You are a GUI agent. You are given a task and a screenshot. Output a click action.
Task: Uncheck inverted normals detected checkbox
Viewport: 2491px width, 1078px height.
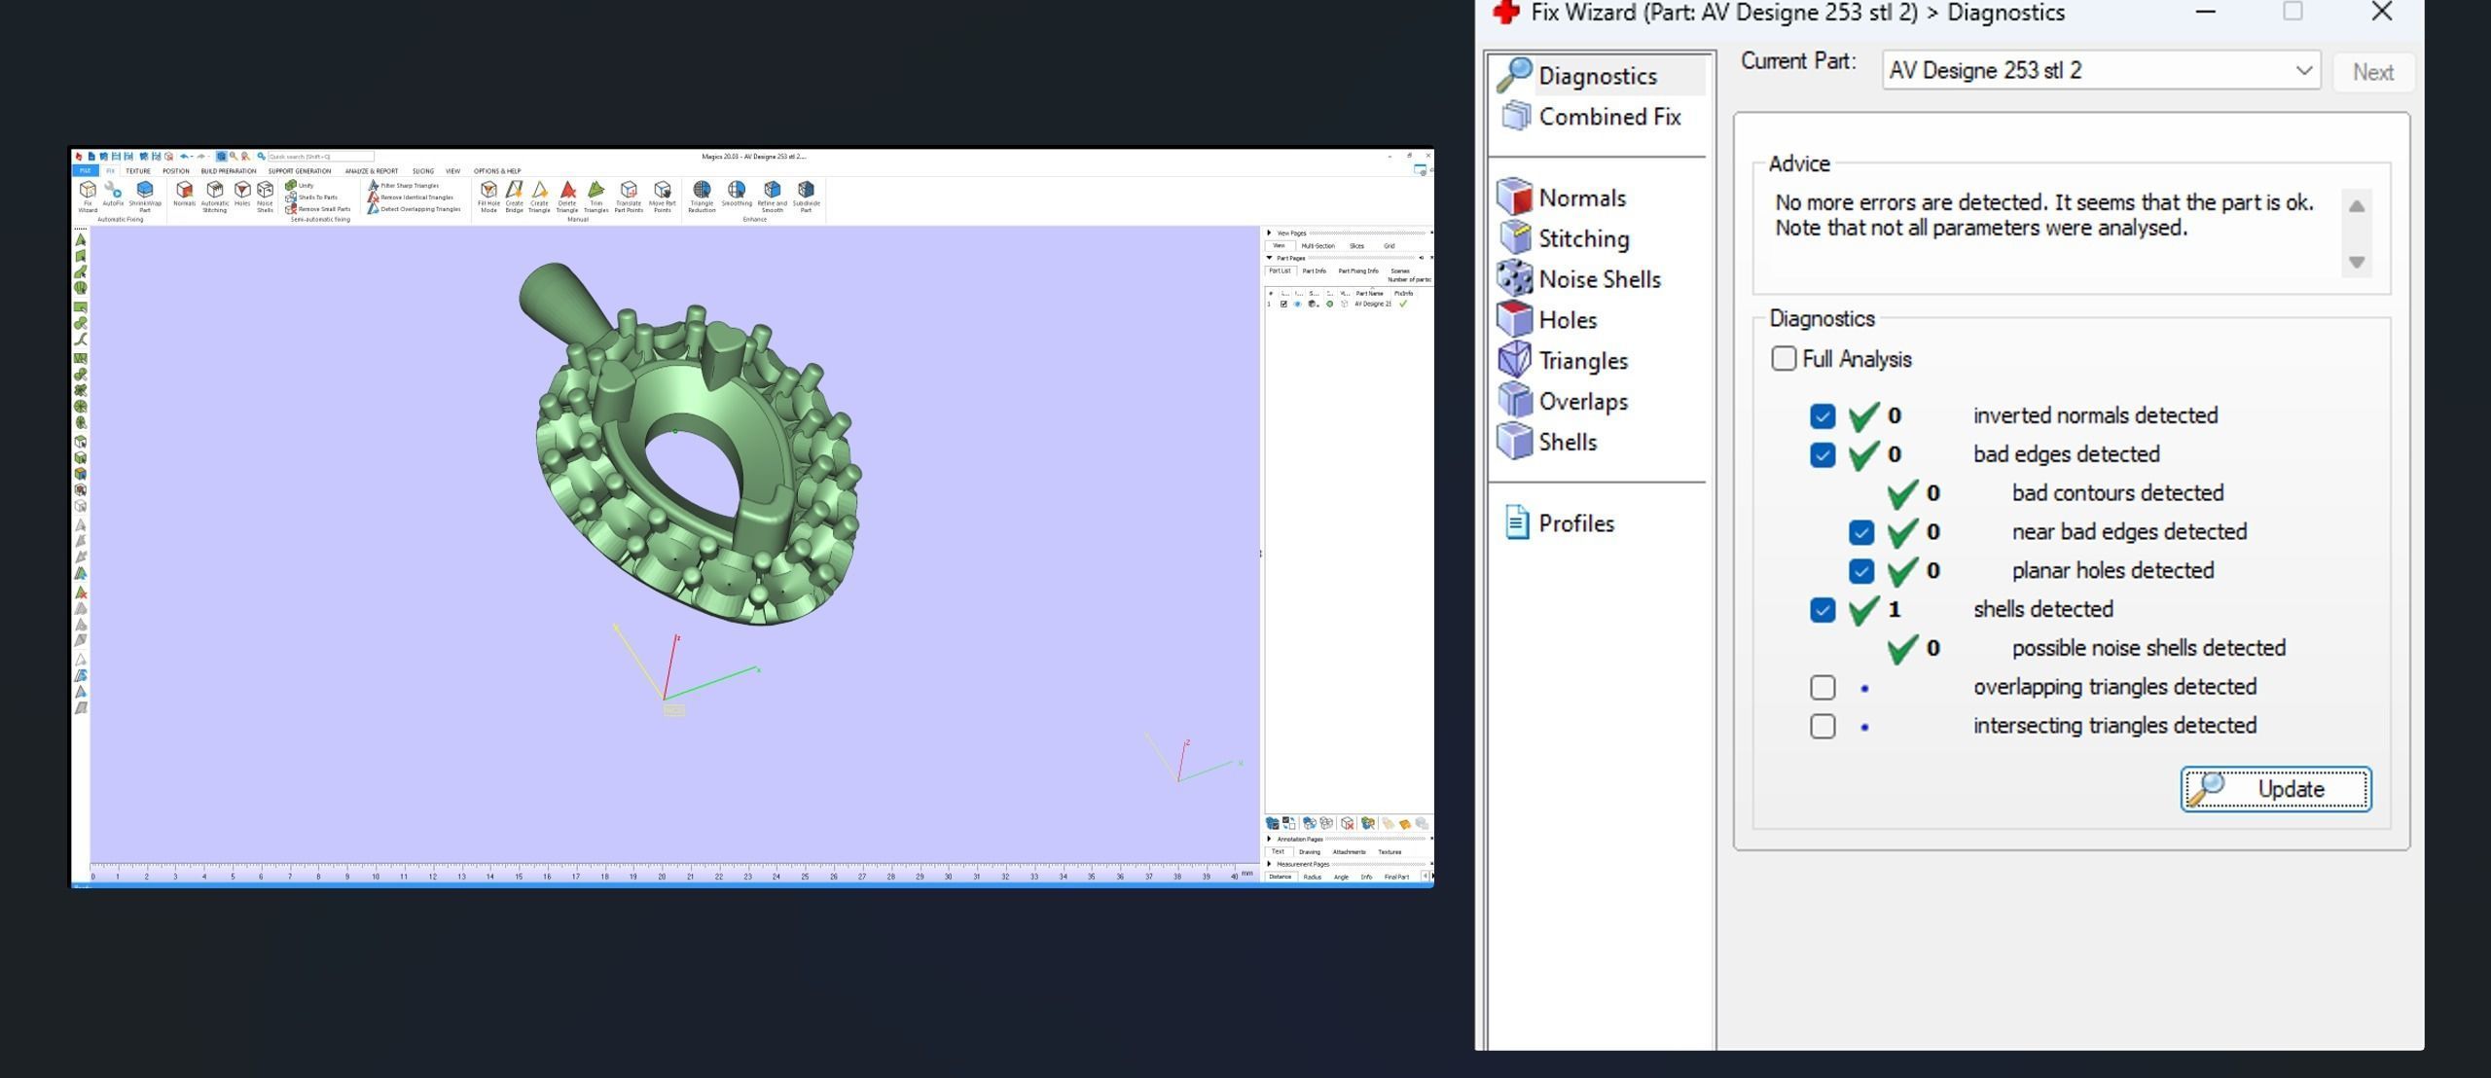point(1823,416)
